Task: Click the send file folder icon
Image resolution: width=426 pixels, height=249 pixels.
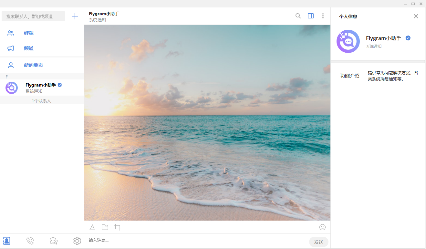Action: pyautogui.click(x=105, y=227)
